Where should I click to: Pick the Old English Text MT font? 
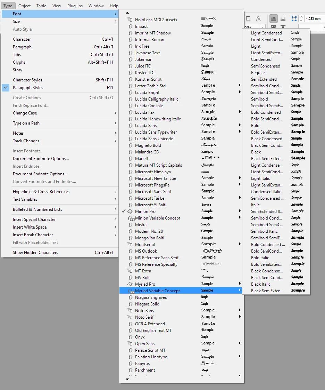181,330
